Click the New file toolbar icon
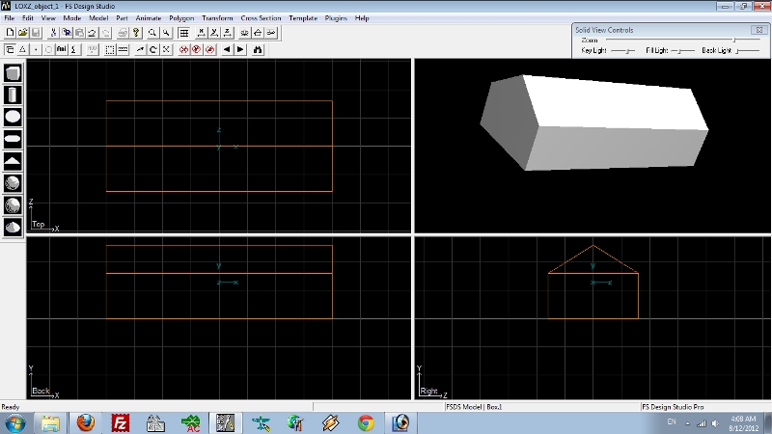Screen dimensions: 772x434 pos(10,33)
